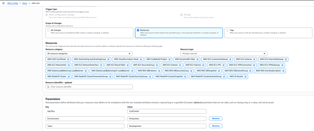Remove the Redshift Cluster chip
The height and width of the screenshot is (131, 314).
coord(69,77)
